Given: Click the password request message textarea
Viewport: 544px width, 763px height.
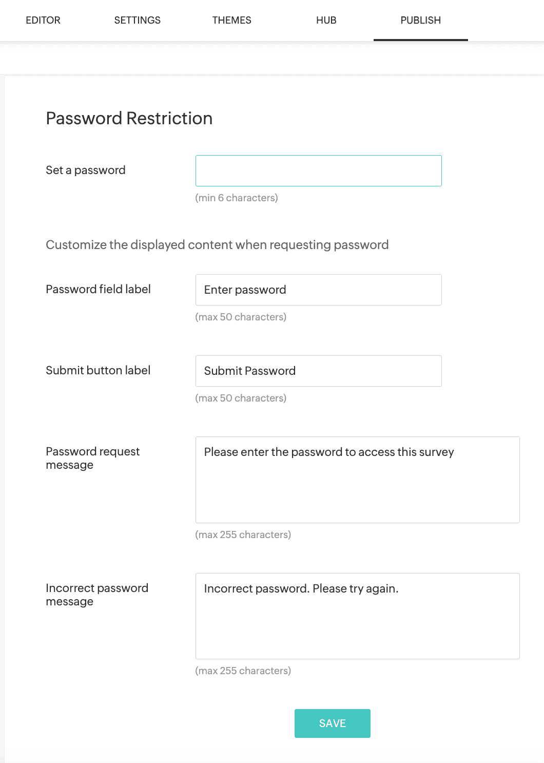Looking at the screenshot, I should tap(358, 480).
